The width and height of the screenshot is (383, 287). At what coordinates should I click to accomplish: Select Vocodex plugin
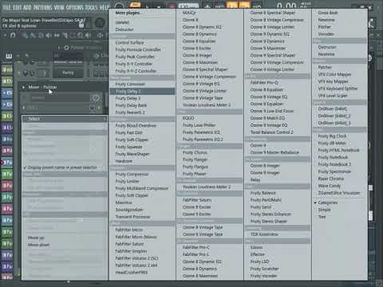coord(326,34)
